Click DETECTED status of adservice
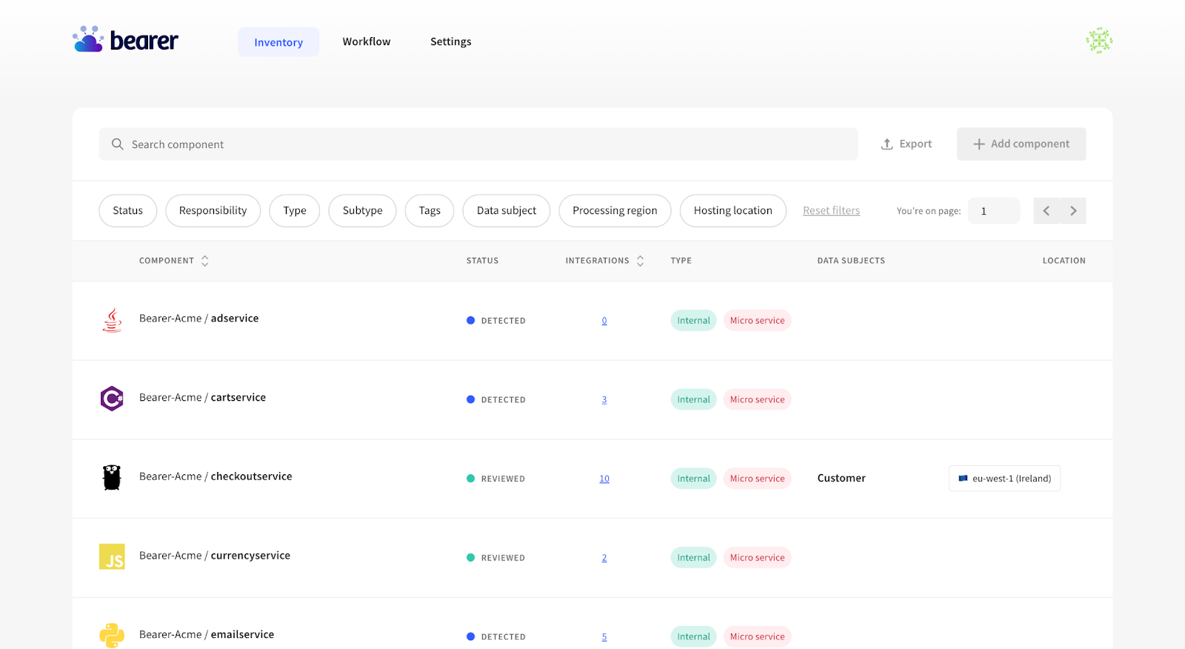The height and width of the screenshot is (649, 1185). click(x=496, y=321)
